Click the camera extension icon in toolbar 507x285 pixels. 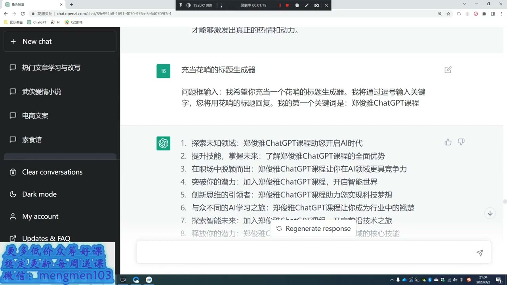point(459,13)
